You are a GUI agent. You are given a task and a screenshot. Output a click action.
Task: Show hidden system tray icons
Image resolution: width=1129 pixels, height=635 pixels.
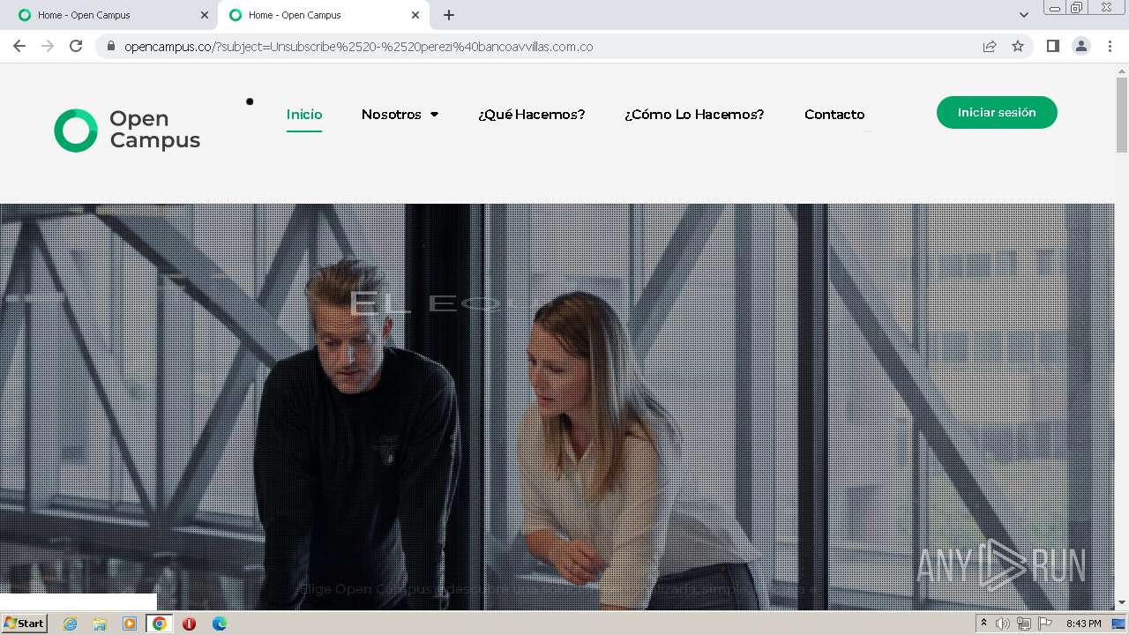coord(983,624)
